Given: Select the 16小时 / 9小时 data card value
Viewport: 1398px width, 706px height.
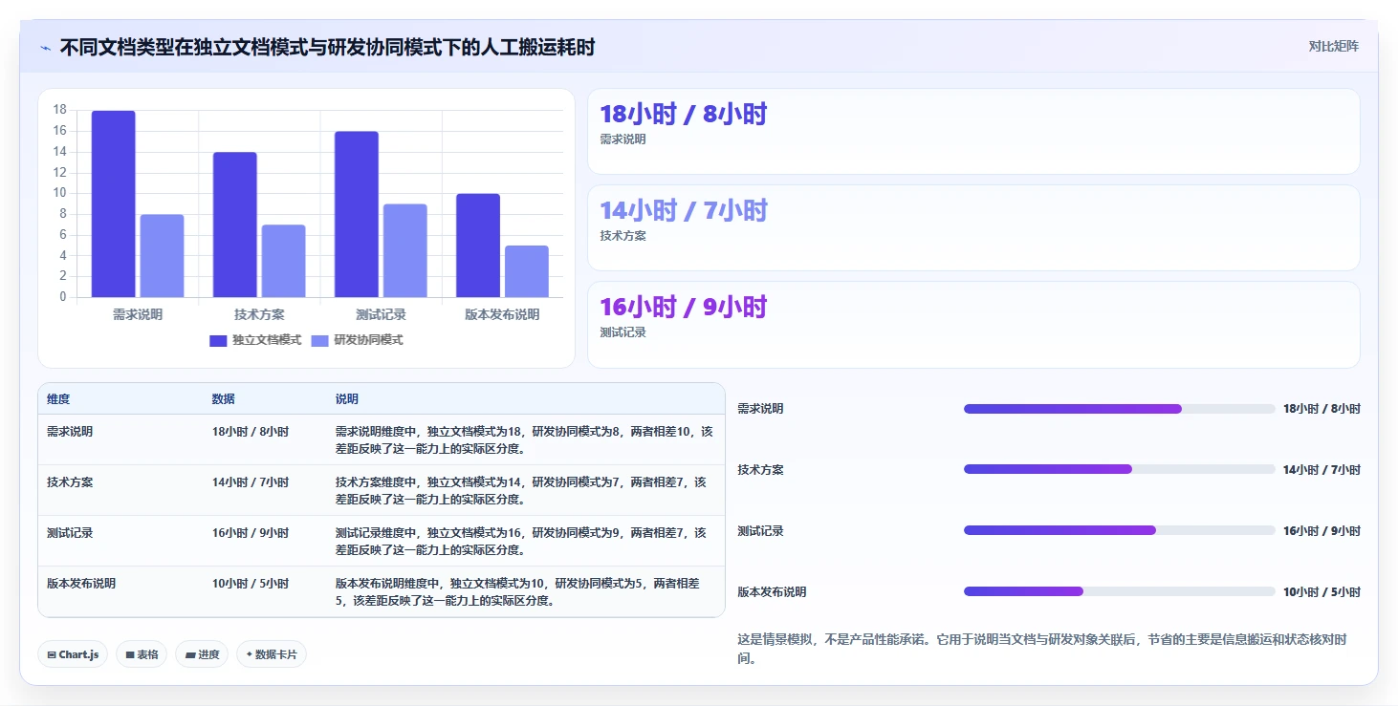Looking at the screenshot, I should pyautogui.click(x=684, y=307).
